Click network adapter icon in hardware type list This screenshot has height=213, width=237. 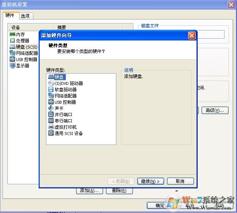point(51,96)
